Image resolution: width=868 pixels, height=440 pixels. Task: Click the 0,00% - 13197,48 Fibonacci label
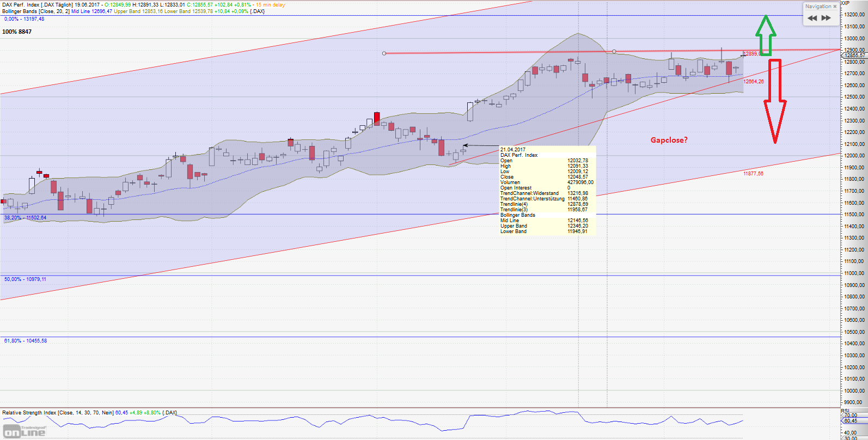(24, 19)
